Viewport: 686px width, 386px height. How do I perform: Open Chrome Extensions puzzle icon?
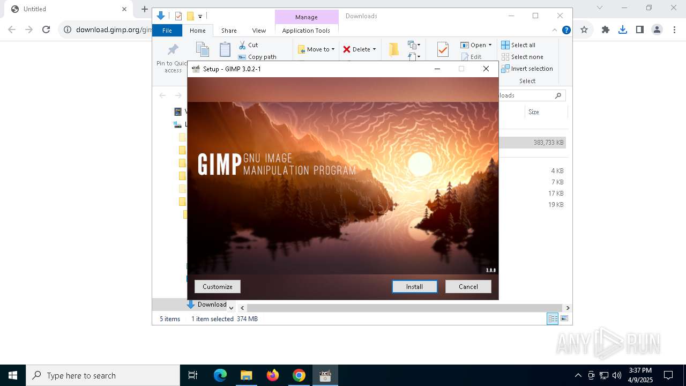[x=606, y=29]
